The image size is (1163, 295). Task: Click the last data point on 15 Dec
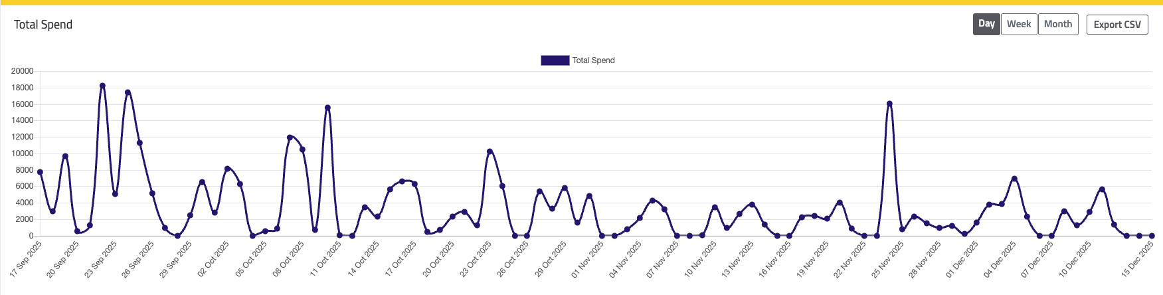pos(1151,236)
